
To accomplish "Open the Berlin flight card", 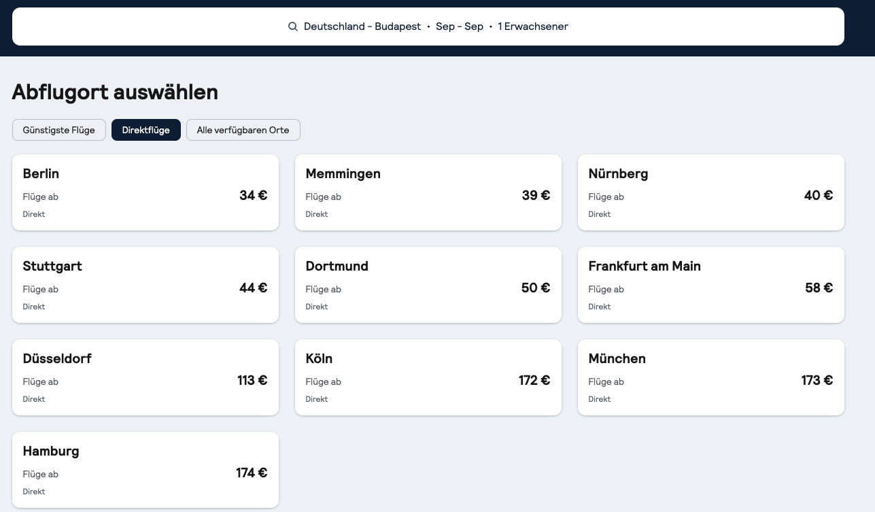I will [x=145, y=192].
